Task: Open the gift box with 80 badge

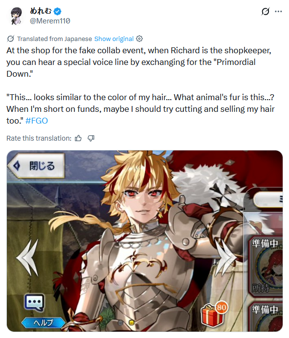Action: pyautogui.click(x=213, y=315)
